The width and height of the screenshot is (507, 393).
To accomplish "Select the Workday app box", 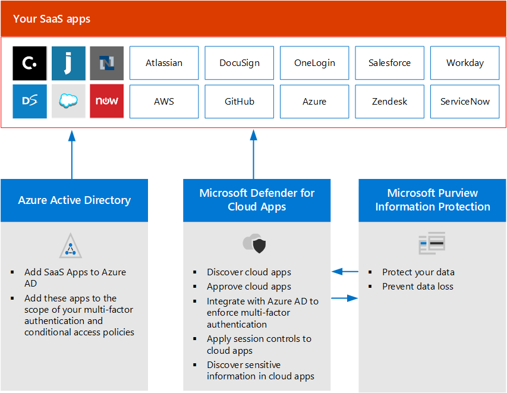I will pyautogui.click(x=465, y=63).
